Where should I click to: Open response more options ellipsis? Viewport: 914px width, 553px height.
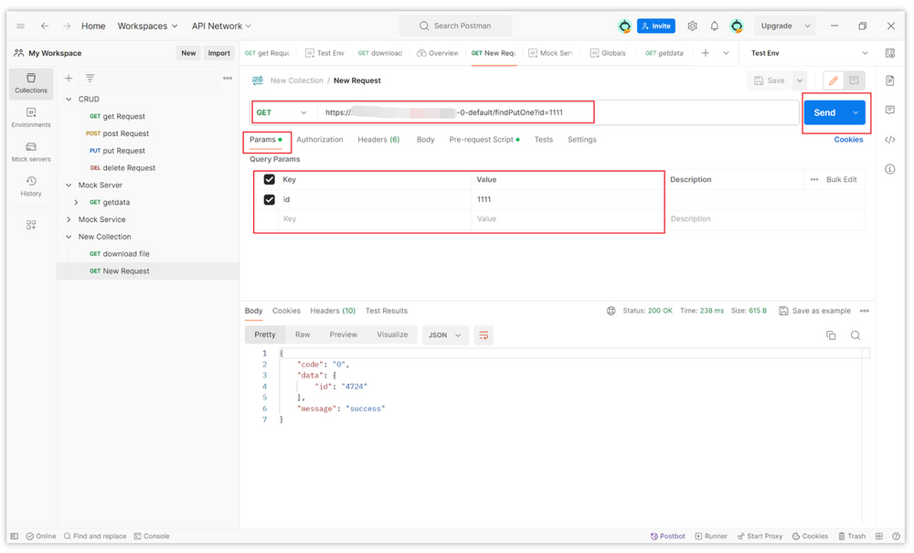tap(865, 311)
